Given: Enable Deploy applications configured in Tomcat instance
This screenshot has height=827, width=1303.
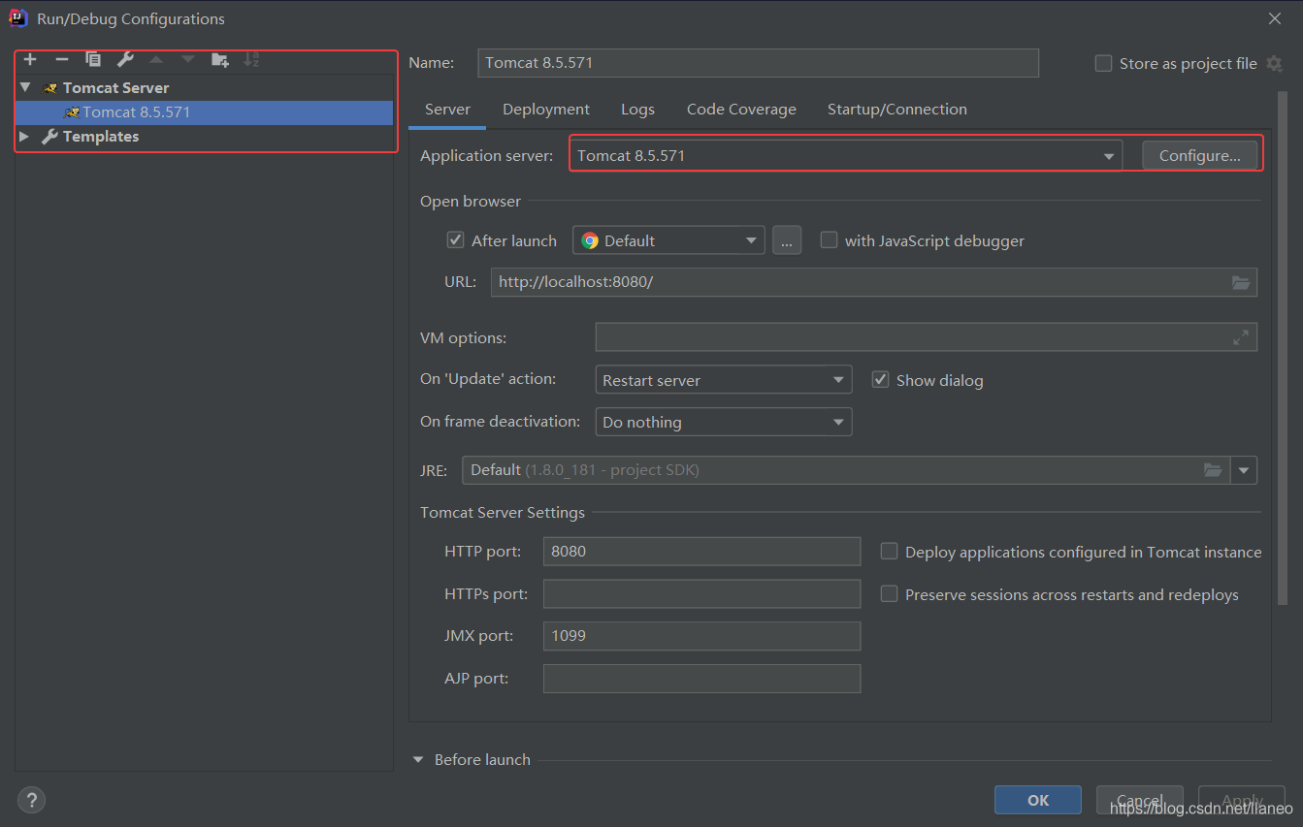Looking at the screenshot, I should (x=889, y=551).
